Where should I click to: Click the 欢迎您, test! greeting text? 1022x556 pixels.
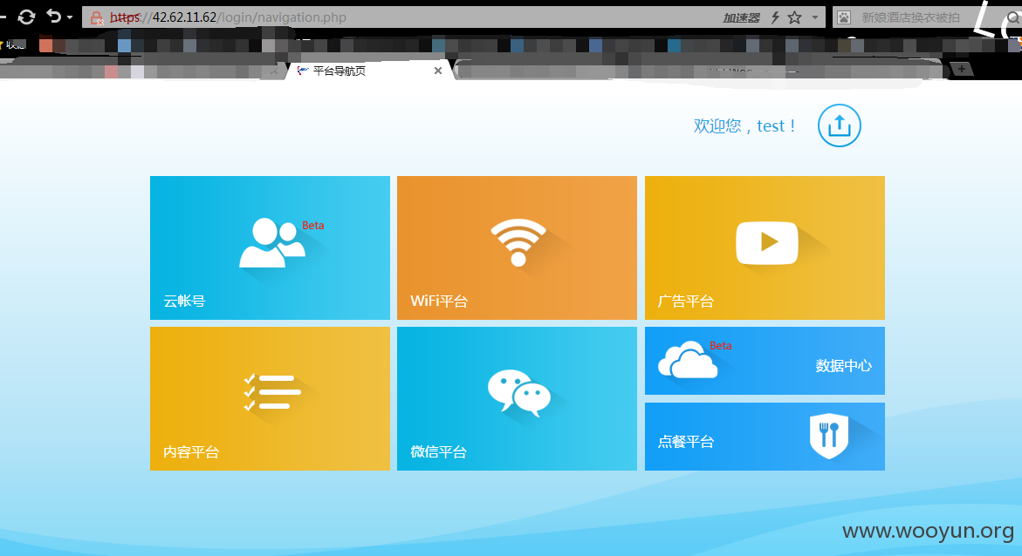point(744,125)
